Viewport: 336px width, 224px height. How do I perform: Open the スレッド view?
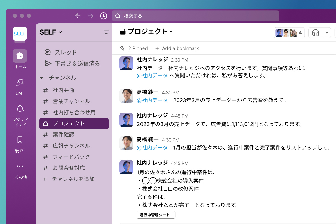60,52
